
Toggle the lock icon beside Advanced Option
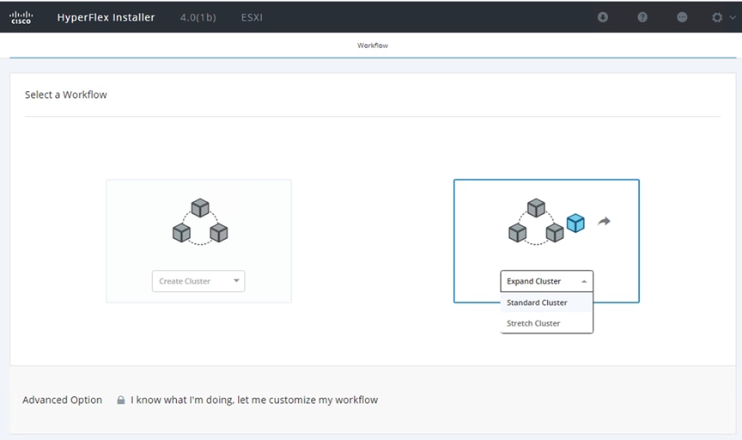pos(121,400)
